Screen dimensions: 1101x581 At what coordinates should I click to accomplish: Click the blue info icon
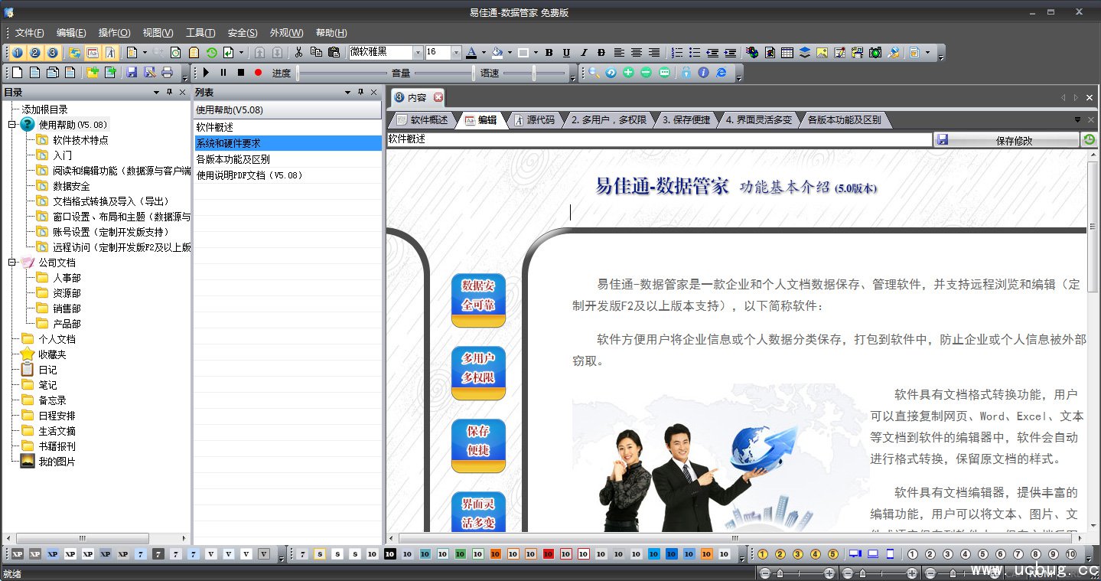point(703,72)
